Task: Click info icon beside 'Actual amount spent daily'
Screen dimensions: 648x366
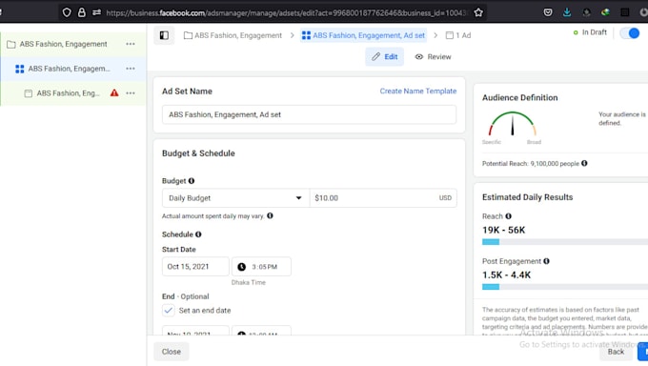Action: (x=270, y=215)
